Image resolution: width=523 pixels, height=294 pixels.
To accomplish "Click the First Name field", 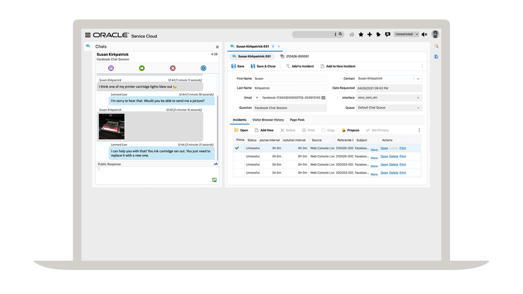I will coord(290,79).
